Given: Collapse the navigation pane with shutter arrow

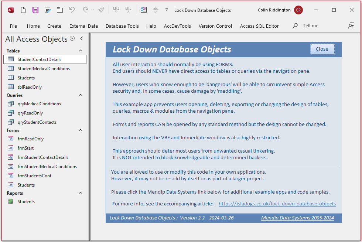Looking at the screenshot, I should [x=82, y=38].
